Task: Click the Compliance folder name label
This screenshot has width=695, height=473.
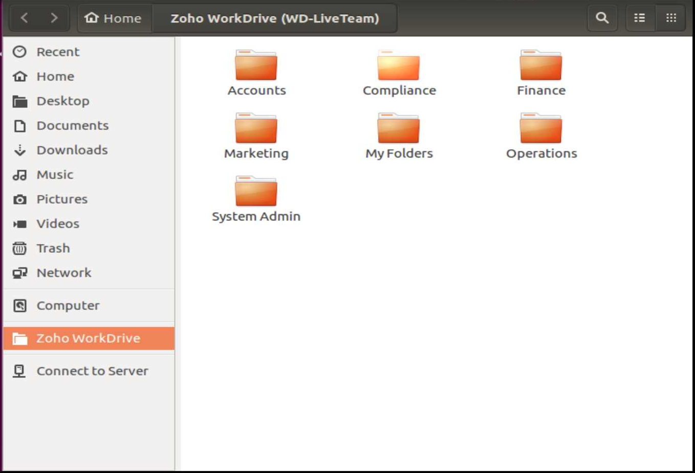Action: click(x=399, y=91)
